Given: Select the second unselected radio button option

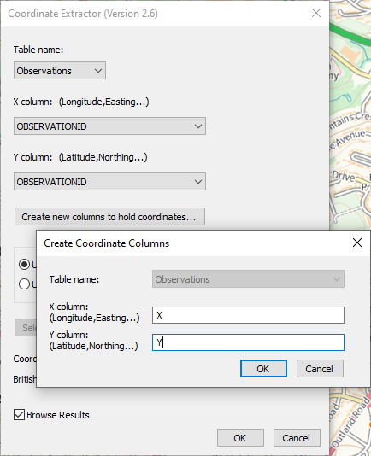Looking at the screenshot, I should [x=24, y=284].
